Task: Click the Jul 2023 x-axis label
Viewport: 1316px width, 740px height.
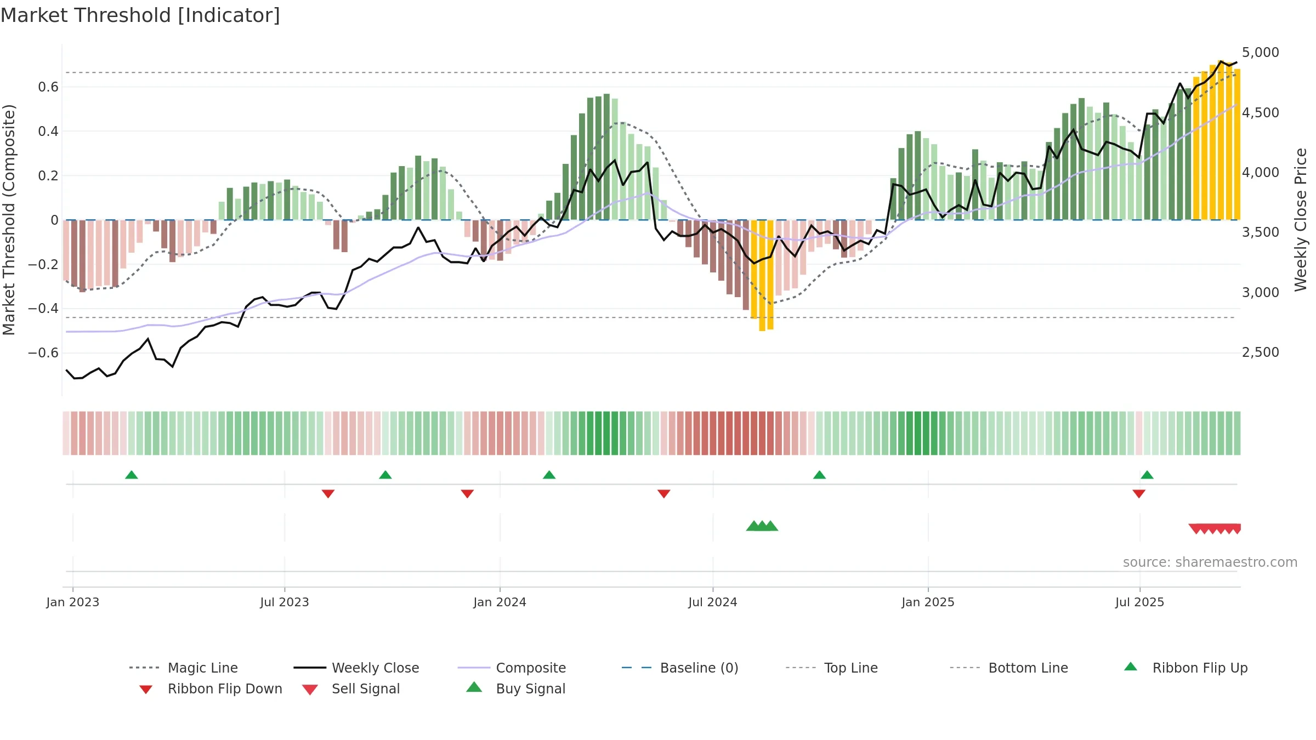Action: click(x=285, y=602)
